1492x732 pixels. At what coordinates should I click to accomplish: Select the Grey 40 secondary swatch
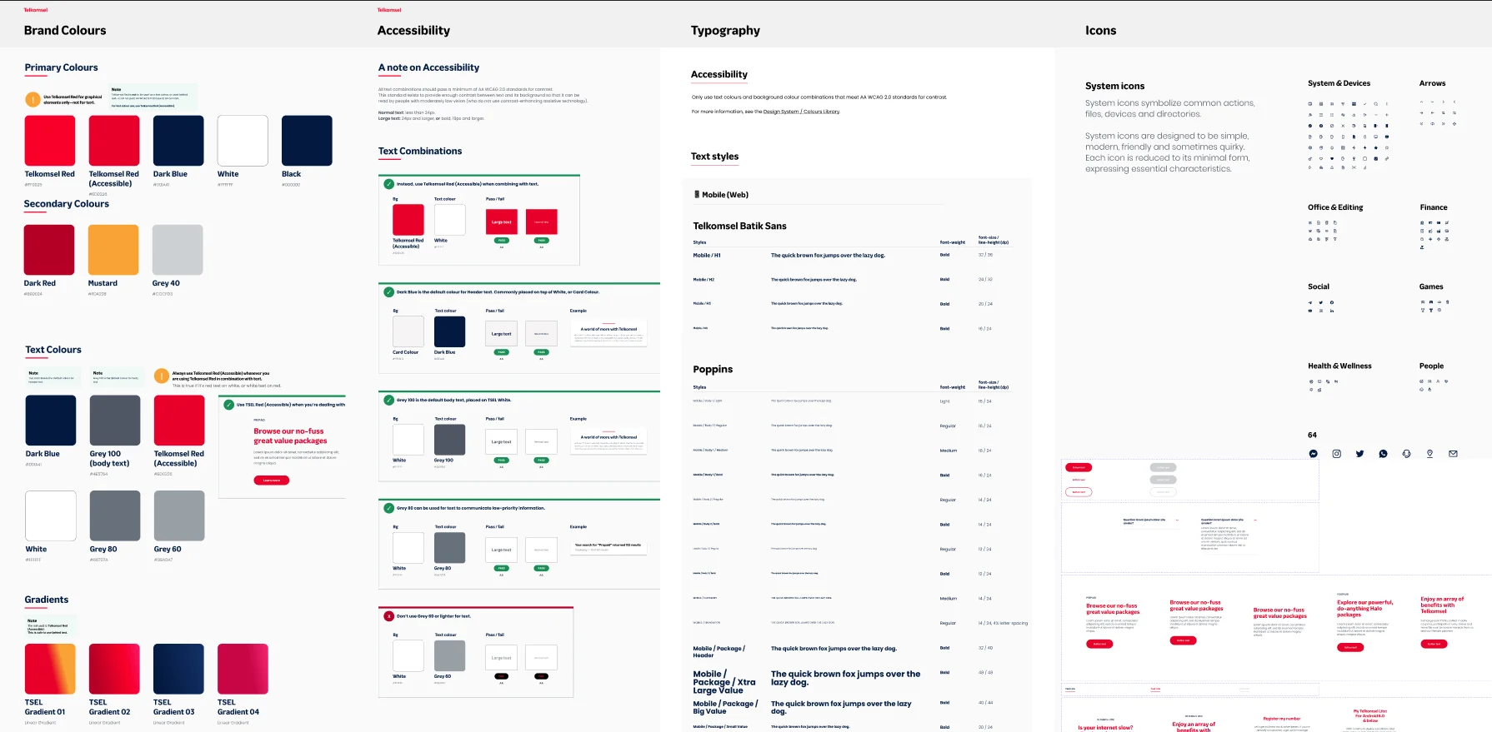tap(178, 250)
